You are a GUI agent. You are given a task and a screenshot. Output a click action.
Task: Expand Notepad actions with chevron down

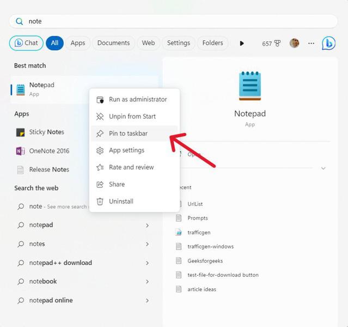click(323, 168)
